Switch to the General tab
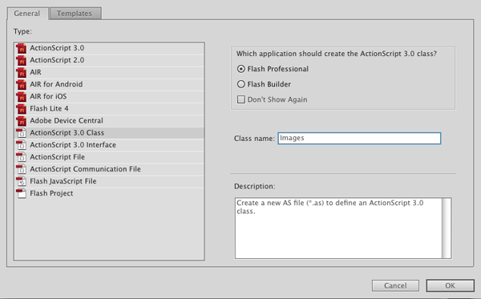The height and width of the screenshot is (299, 481). tap(27, 14)
